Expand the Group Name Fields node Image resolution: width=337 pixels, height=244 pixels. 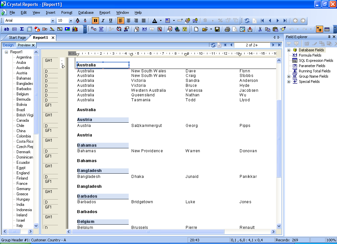click(289, 77)
